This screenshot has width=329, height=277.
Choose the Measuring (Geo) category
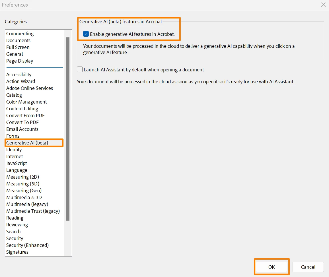24,191
